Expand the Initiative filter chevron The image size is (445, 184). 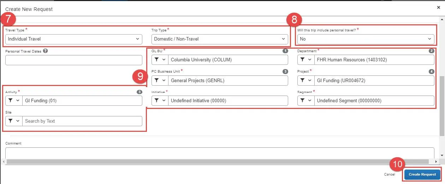pyautogui.click(x=164, y=101)
